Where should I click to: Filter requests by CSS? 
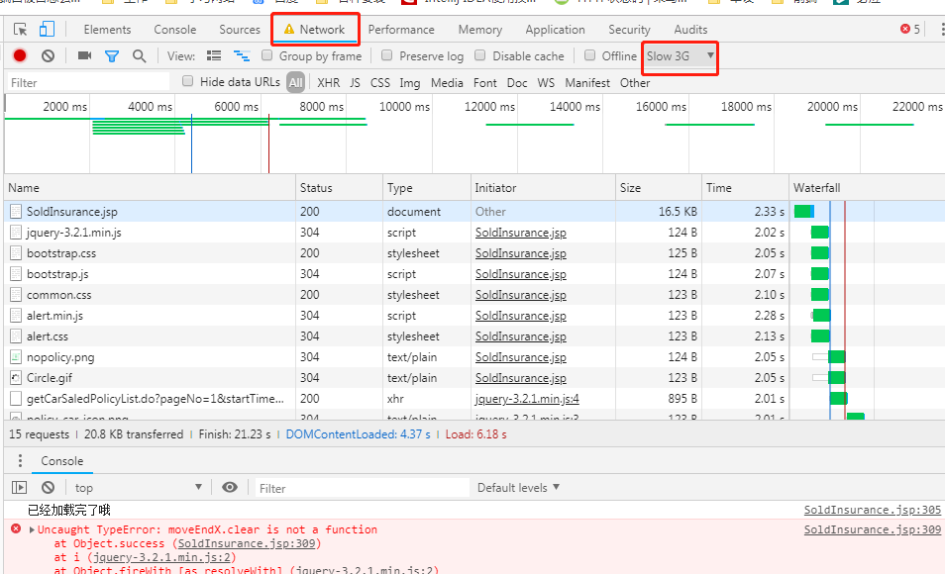point(379,82)
